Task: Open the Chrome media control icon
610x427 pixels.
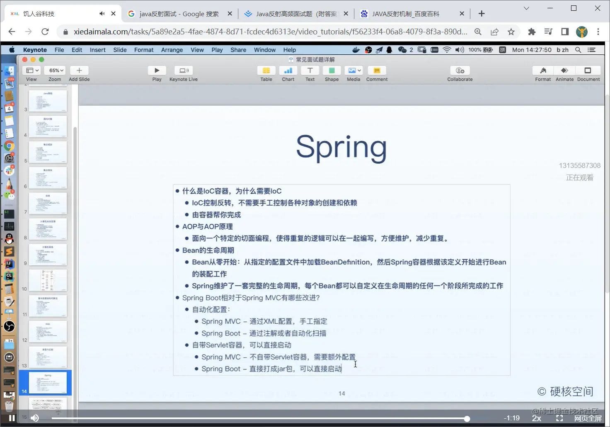Action: click(548, 32)
